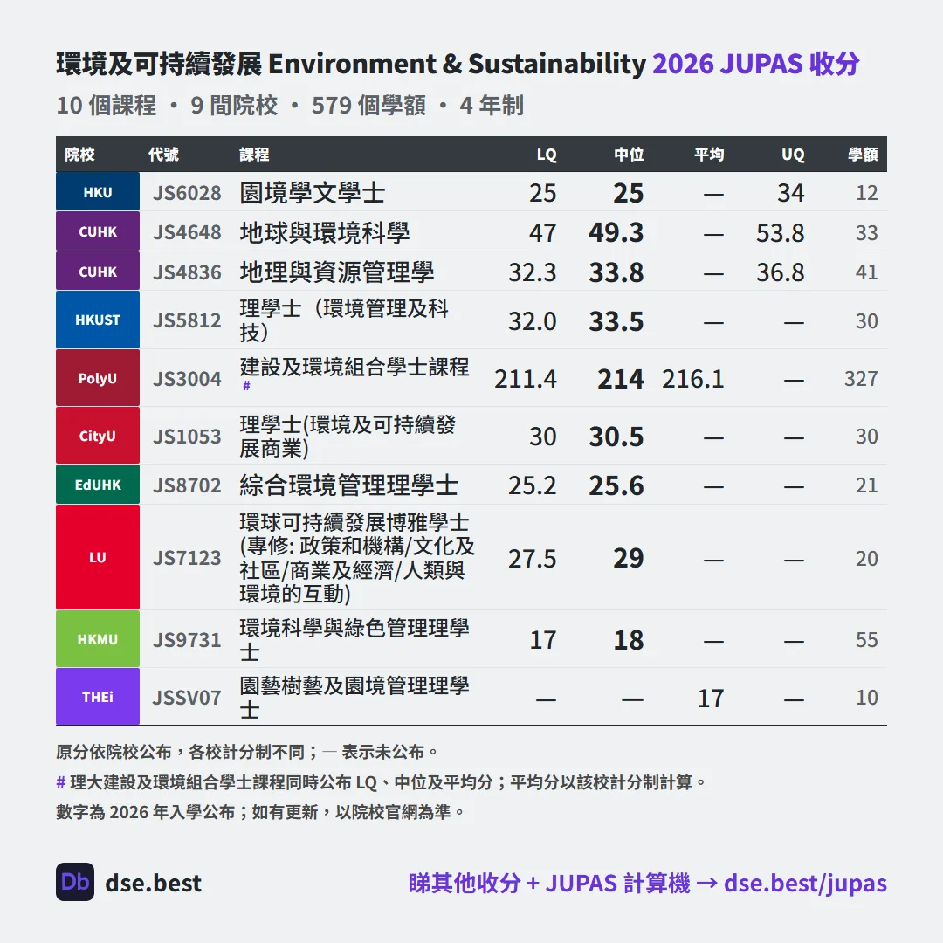Click course name 理學士（環境管理及科技）
Image resolution: width=943 pixels, height=943 pixels.
[x=344, y=320]
